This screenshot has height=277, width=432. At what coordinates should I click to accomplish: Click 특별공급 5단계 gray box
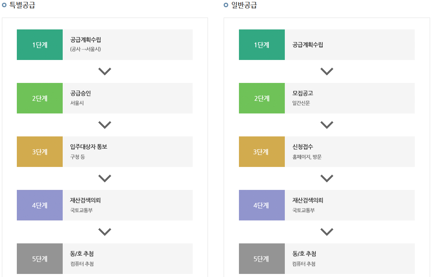tap(40, 258)
